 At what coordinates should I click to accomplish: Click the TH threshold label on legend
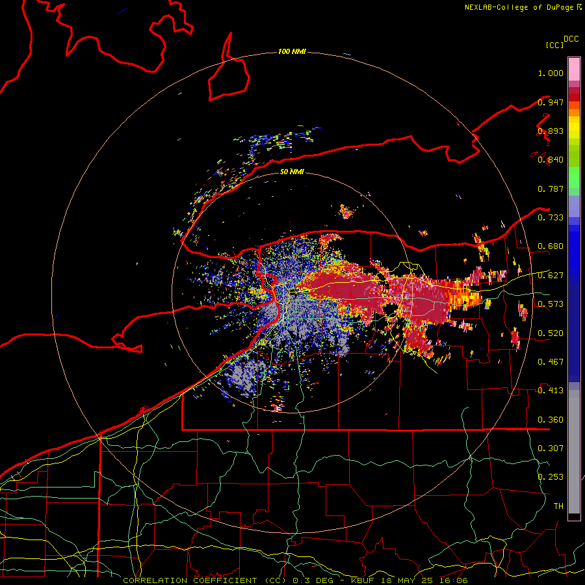coord(558,506)
